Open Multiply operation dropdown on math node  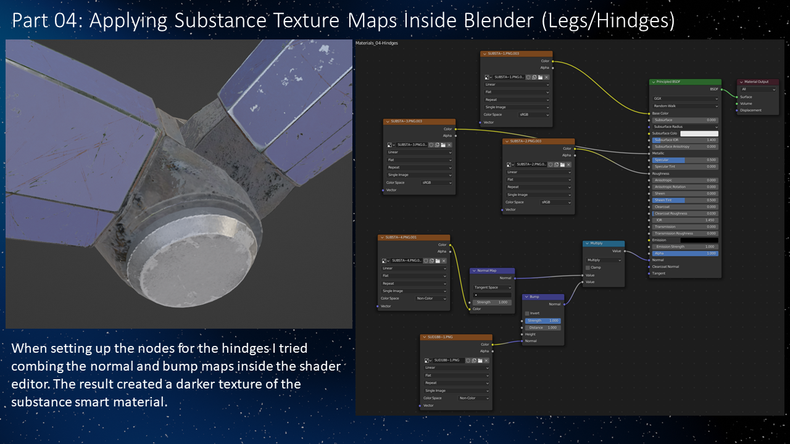[604, 260]
